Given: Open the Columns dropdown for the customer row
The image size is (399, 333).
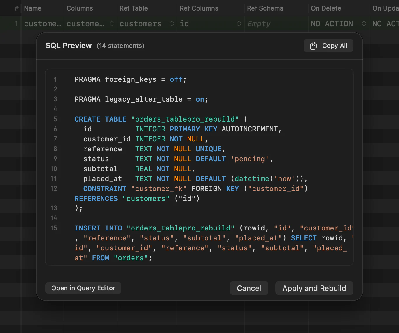Looking at the screenshot, I should click(111, 24).
